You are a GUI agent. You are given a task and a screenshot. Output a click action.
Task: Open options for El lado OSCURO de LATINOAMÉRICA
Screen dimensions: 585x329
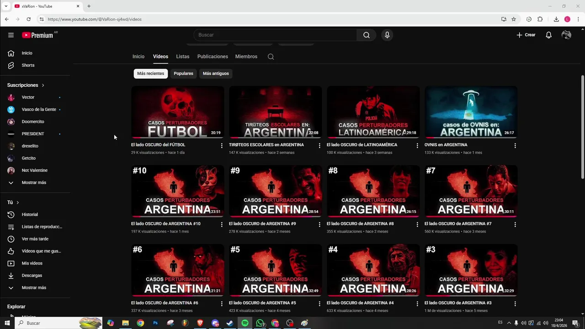point(417,145)
